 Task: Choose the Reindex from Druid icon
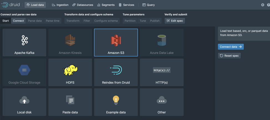116,70
